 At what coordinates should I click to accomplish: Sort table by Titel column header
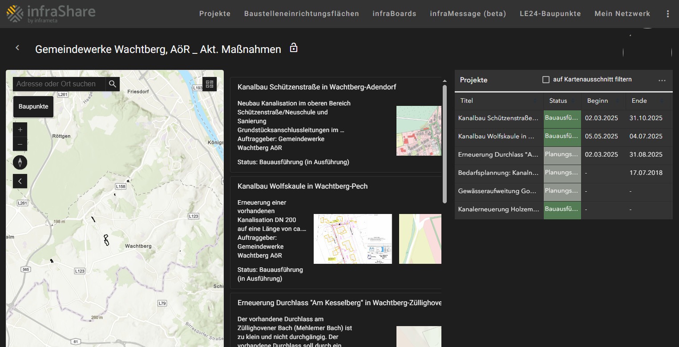pyautogui.click(x=467, y=101)
